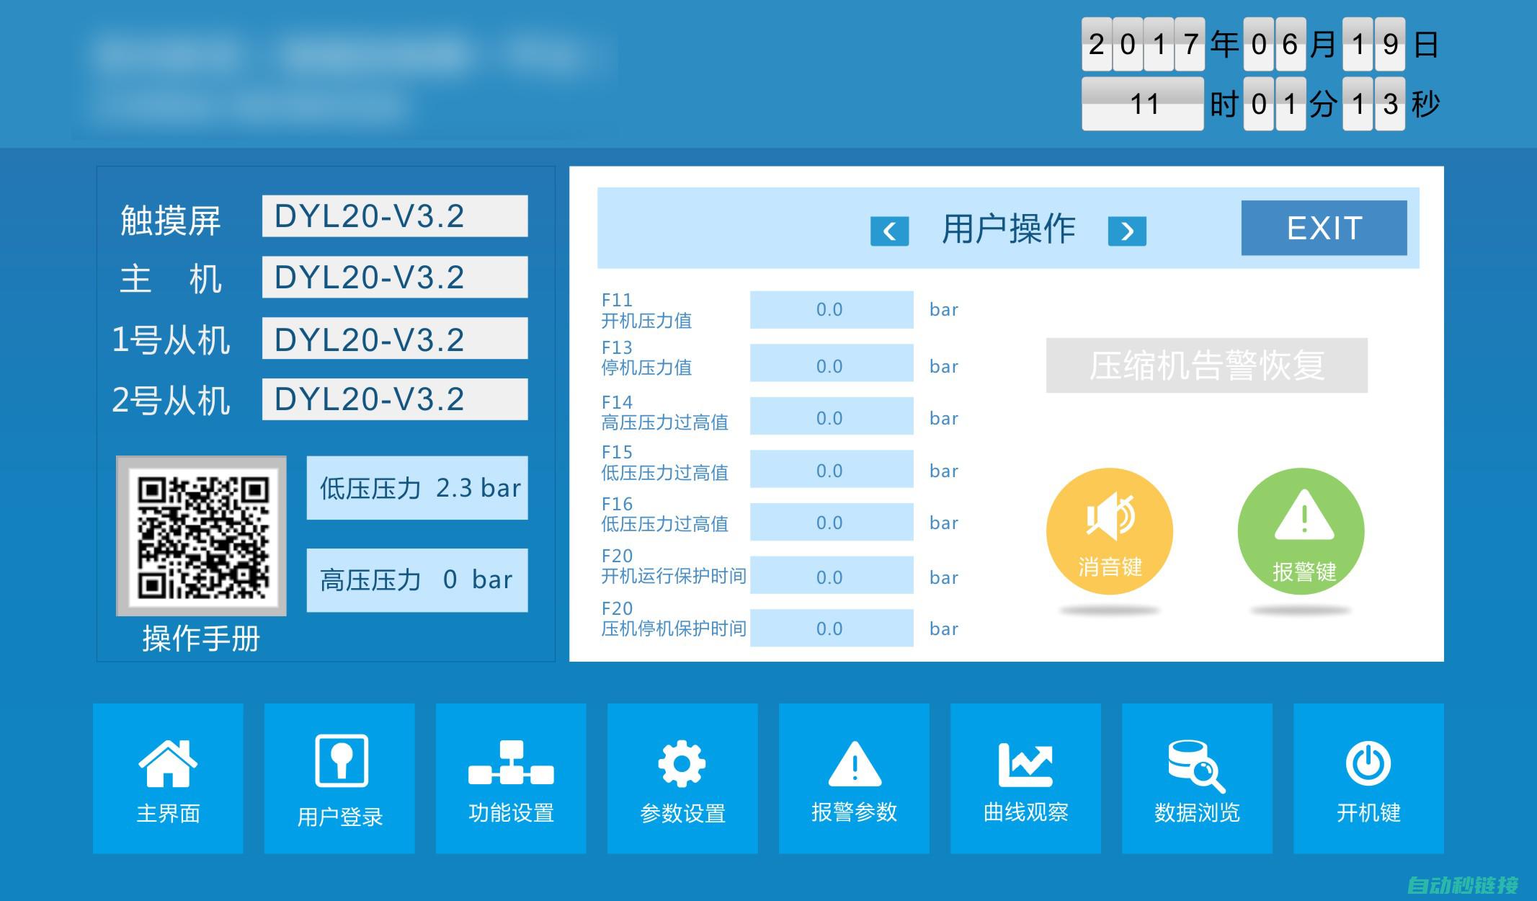Tap the orange 消音键 mute button
The image size is (1537, 901).
pyautogui.click(x=1110, y=531)
